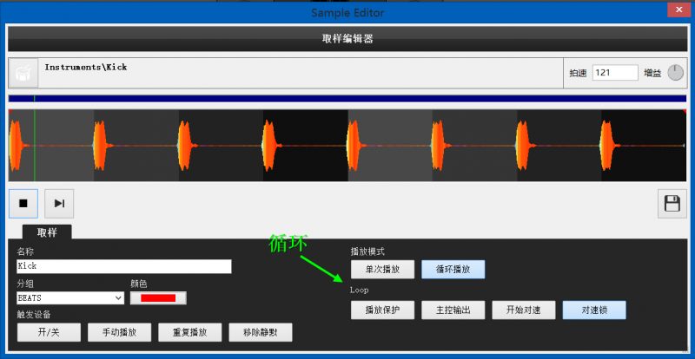695x359 pixels.
Task: Toggle the 播放保护 option
Action: click(382, 310)
